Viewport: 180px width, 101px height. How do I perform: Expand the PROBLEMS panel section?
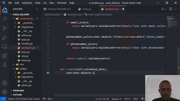(18, 91)
